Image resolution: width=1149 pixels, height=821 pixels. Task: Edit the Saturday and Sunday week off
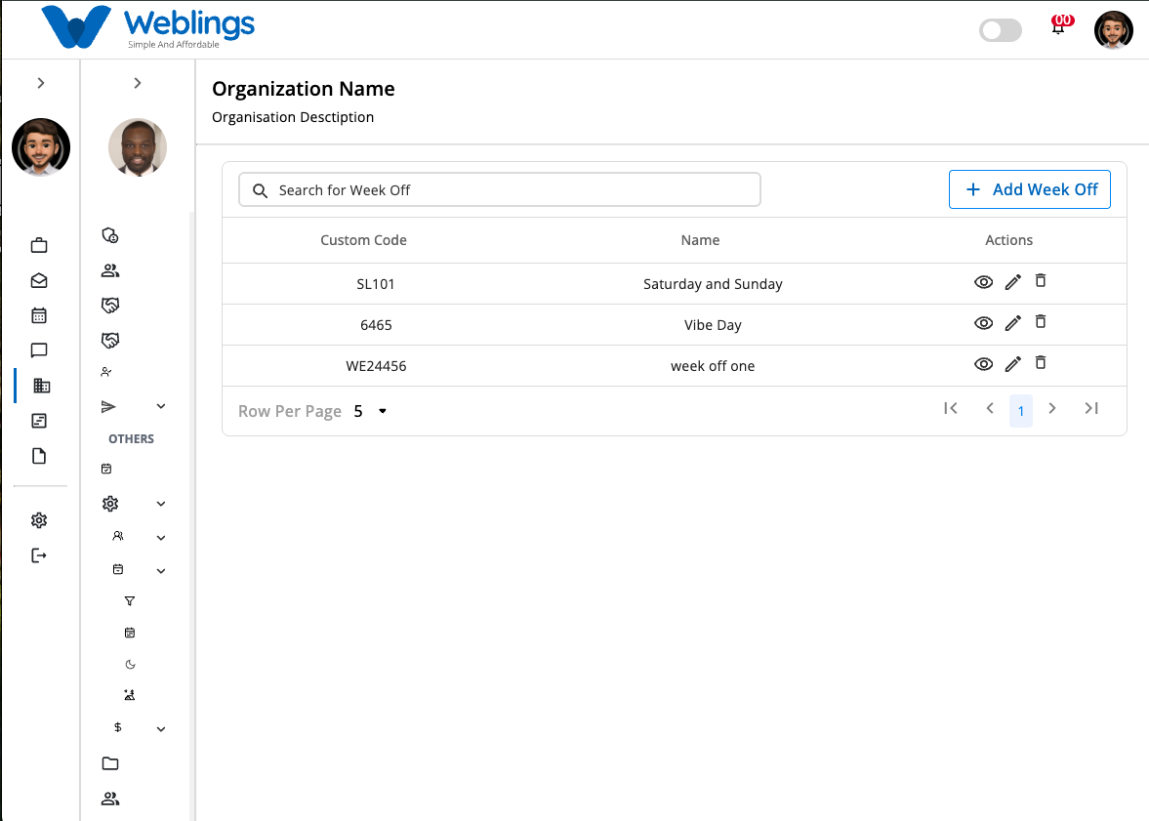tap(1012, 282)
